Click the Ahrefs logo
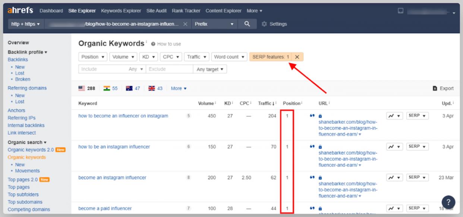 (21, 11)
